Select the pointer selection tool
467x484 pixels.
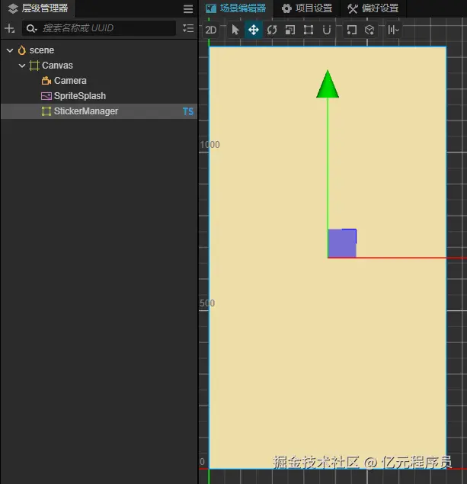235,30
